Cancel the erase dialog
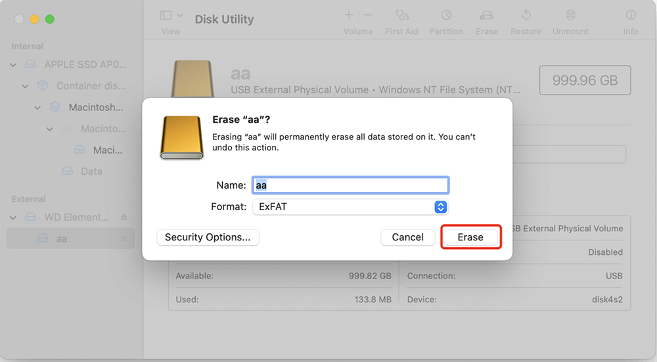The image size is (657, 362). (x=408, y=237)
